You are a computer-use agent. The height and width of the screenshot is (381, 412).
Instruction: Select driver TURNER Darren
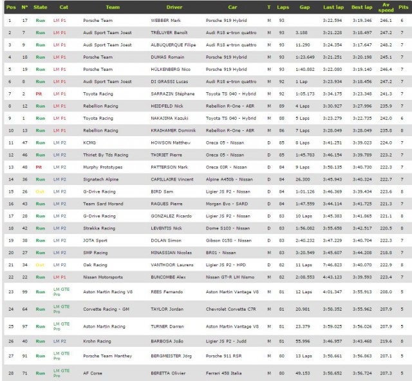(167, 327)
